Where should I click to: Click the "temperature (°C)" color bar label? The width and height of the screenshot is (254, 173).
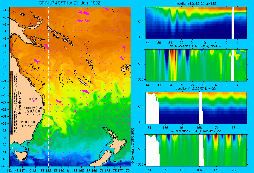pyautogui.click(x=20, y=102)
